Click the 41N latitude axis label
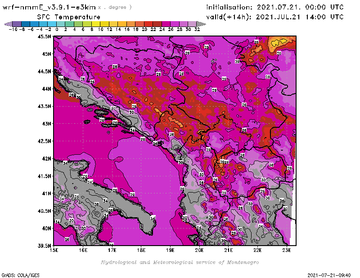The height and width of the screenshot is (278, 360). [x=47, y=193]
